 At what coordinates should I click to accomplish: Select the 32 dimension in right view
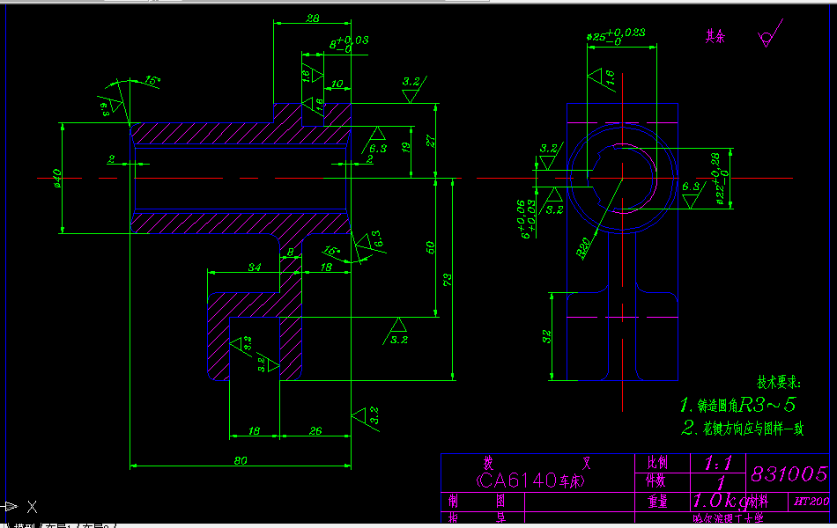(x=546, y=336)
